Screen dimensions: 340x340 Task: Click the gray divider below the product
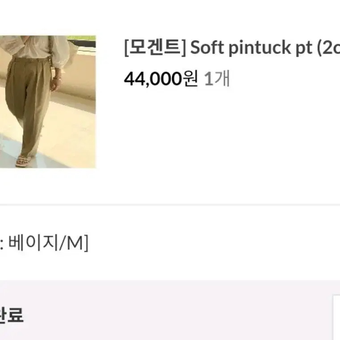pos(170,204)
